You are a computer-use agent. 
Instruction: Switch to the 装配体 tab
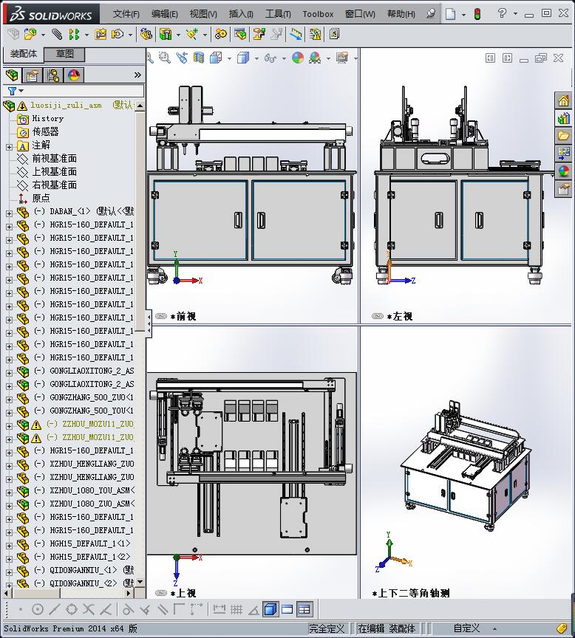click(x=24, y=54)
